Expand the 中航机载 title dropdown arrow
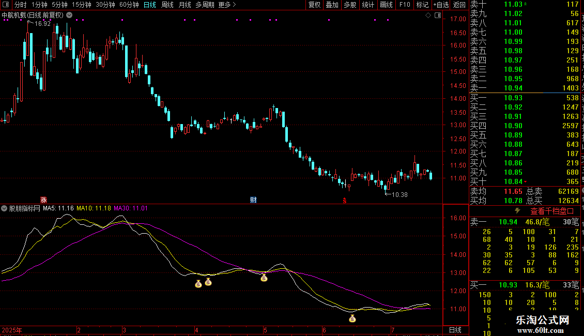The height and width of the screenshot is (336, 584). pos(69,16)
